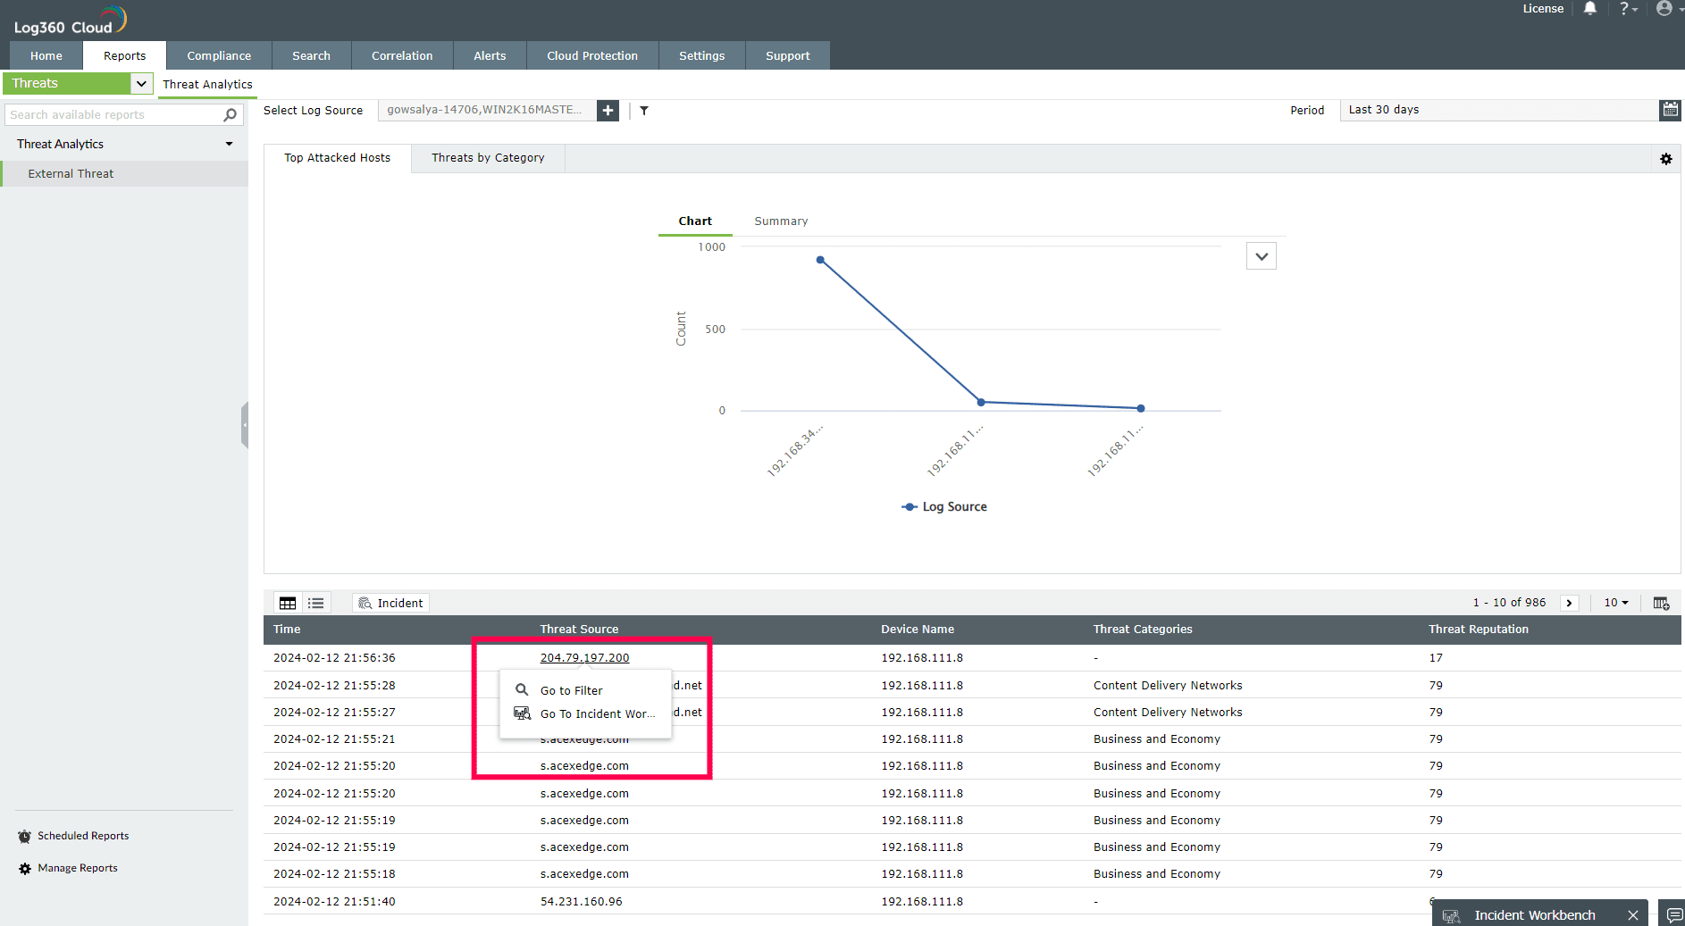Collapse the left sidebar handle
This screenshot has height=926, width=1685.
[245, 425]
